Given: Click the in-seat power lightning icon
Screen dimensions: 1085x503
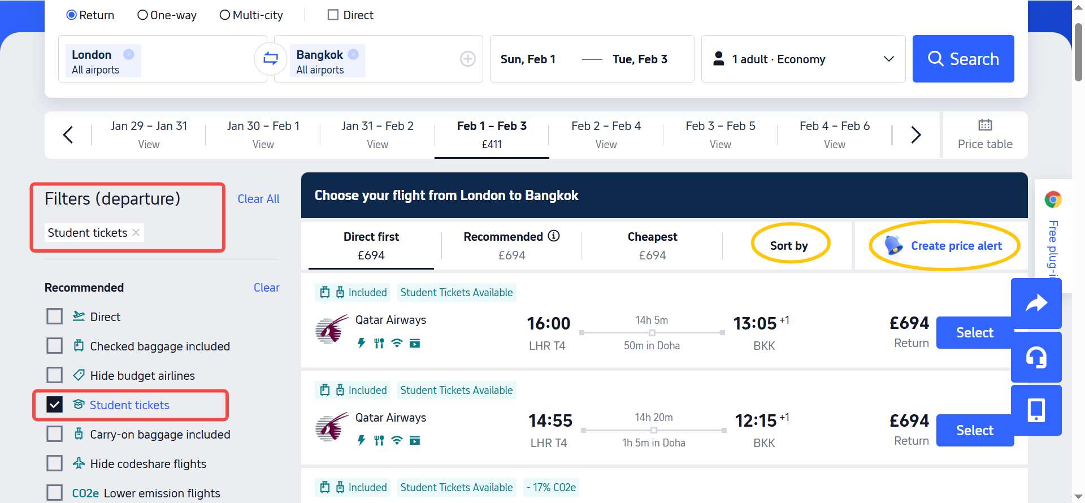Looking at the screenshot, I should pyautogui.click(x=361, y=343).
